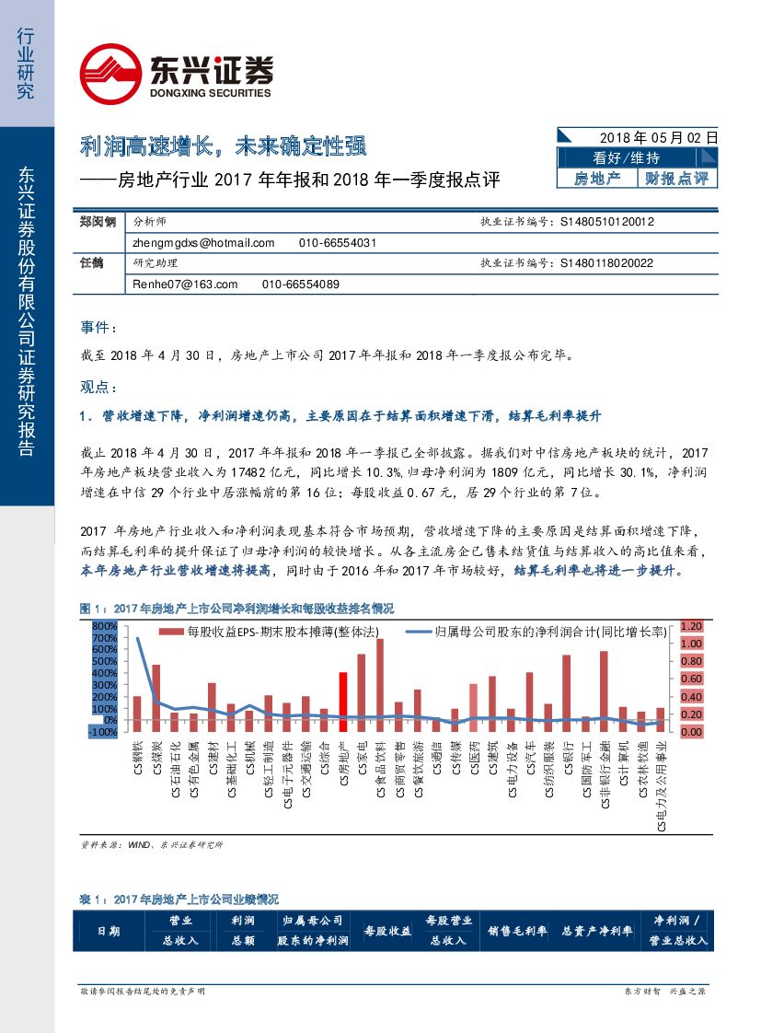Click the 每股营业总收入 table header

click(448, 930)
